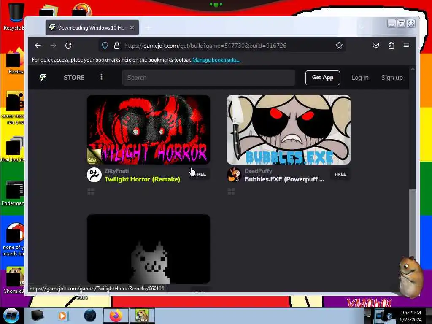Open the media player taskbar icon
Screen dimensions: 432x324
(x=62, y=316)
